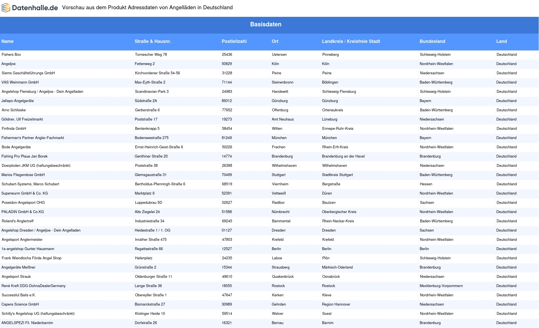539x328 pixels.
Task: Click Stadtkreis Stuttgart district cell
Action: [337, 175]
